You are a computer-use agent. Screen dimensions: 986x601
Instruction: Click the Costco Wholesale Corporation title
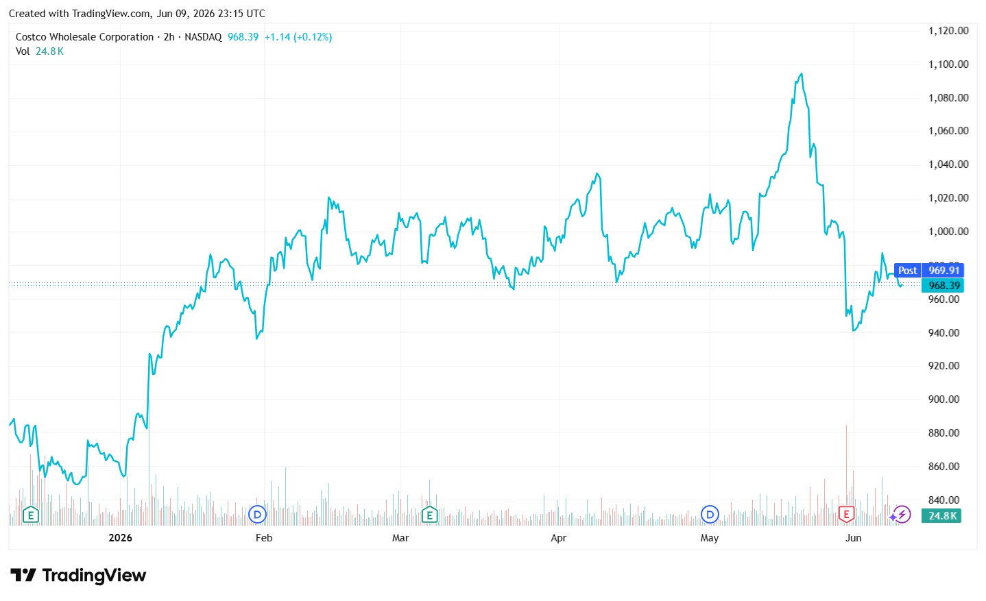coord(84,37)
